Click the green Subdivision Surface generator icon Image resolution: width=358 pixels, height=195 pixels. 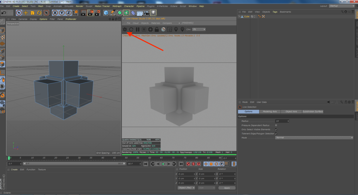(120, 13)
